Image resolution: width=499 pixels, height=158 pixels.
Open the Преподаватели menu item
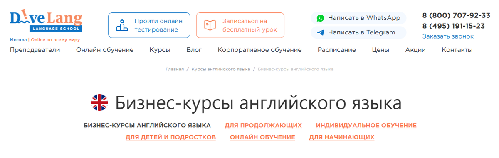(35, 50)
